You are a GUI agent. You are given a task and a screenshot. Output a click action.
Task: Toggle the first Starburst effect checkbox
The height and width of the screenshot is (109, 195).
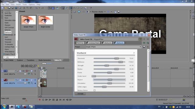(x=102, y=43)
